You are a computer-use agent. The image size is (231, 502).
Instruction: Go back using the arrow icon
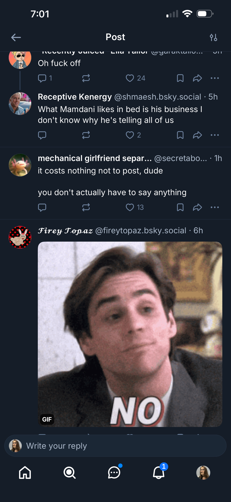16,38
